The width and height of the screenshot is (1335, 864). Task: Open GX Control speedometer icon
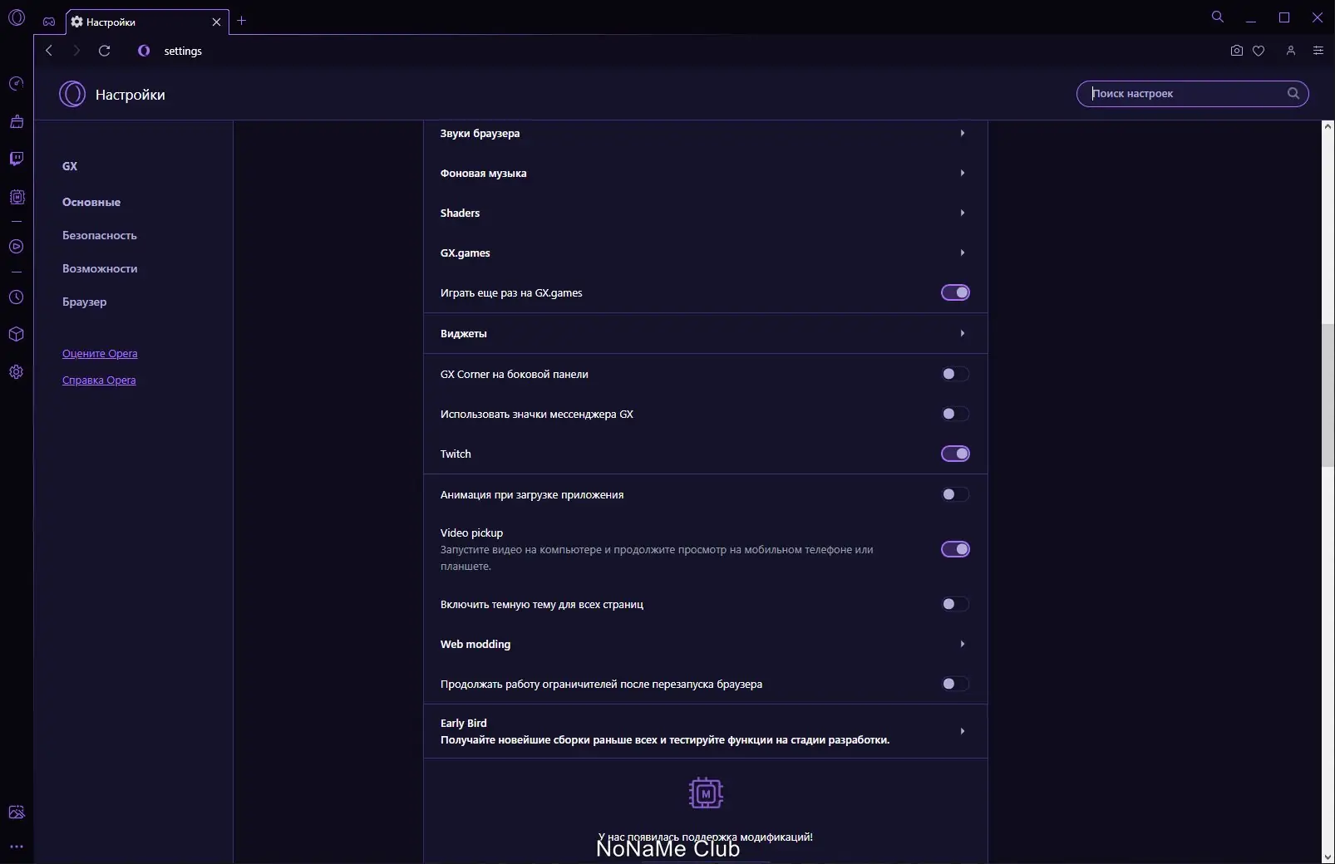[x=17, y=84]
